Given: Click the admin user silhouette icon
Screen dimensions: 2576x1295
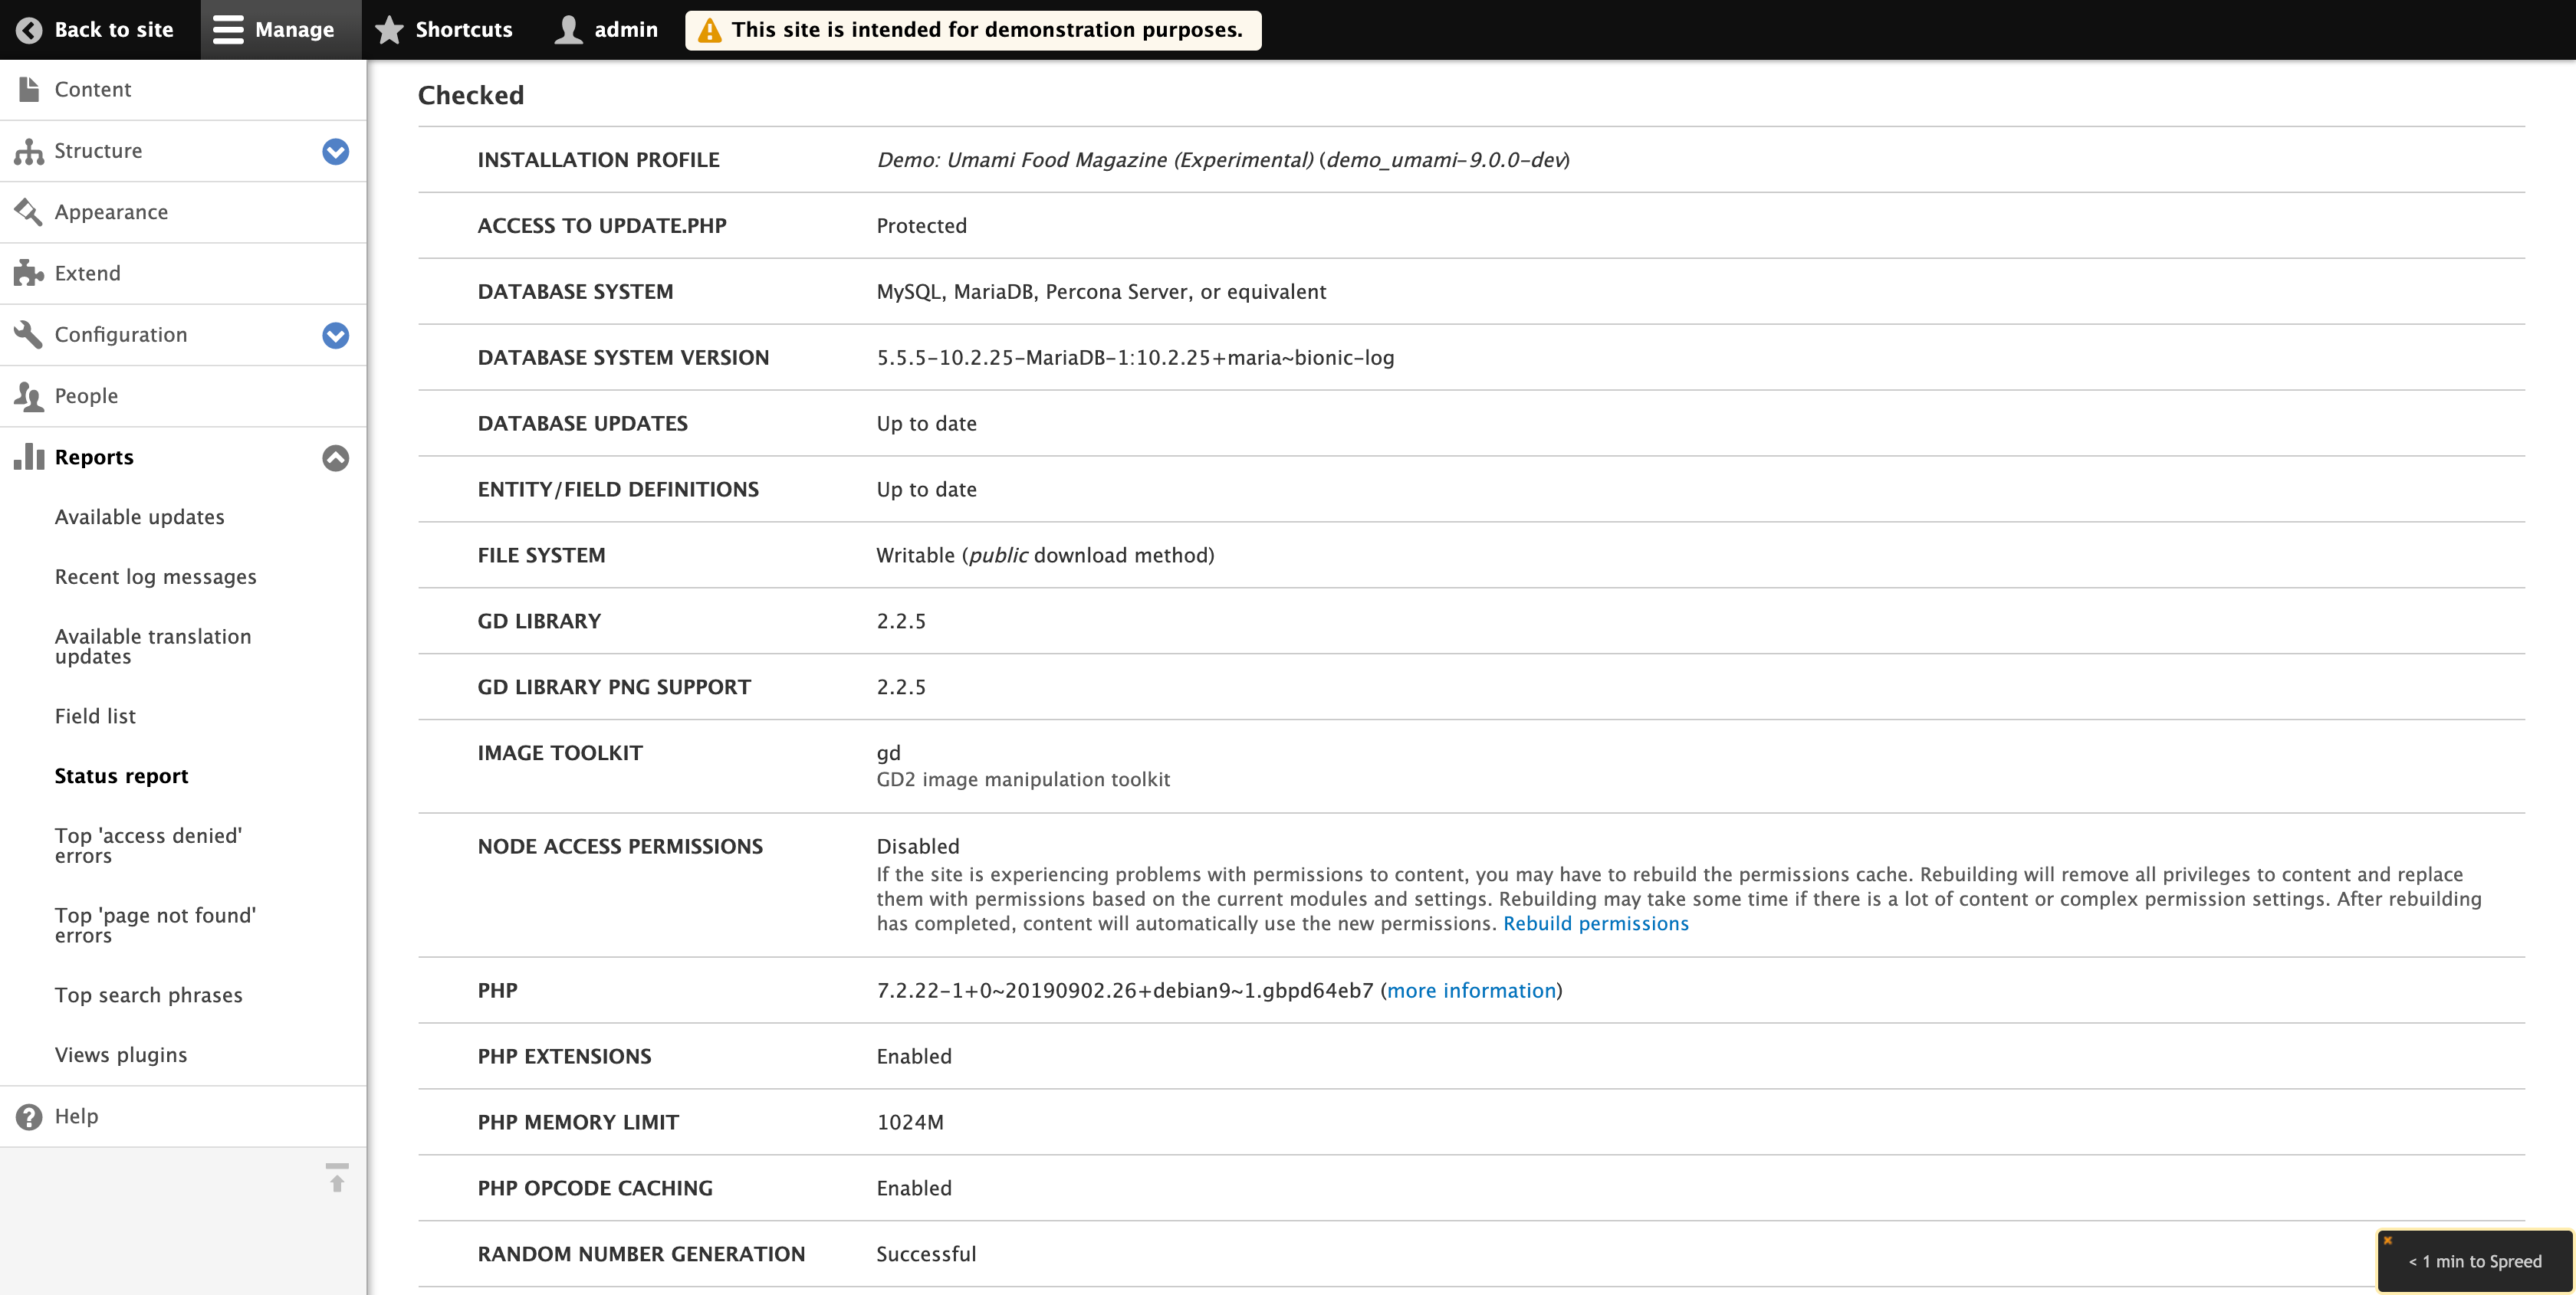Looking at the screenshot, I should [568, 30].
